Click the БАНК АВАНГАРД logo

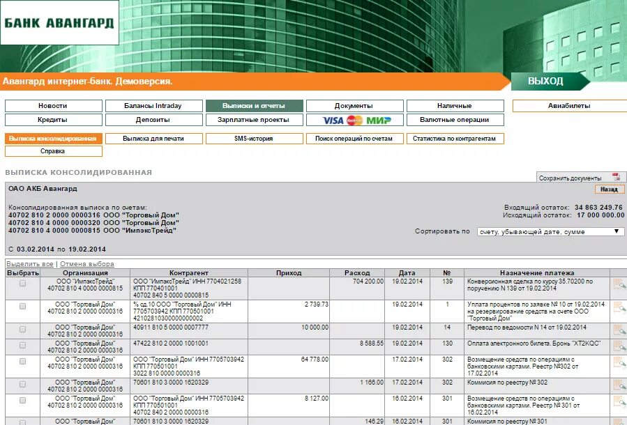[x=59, y=22]
